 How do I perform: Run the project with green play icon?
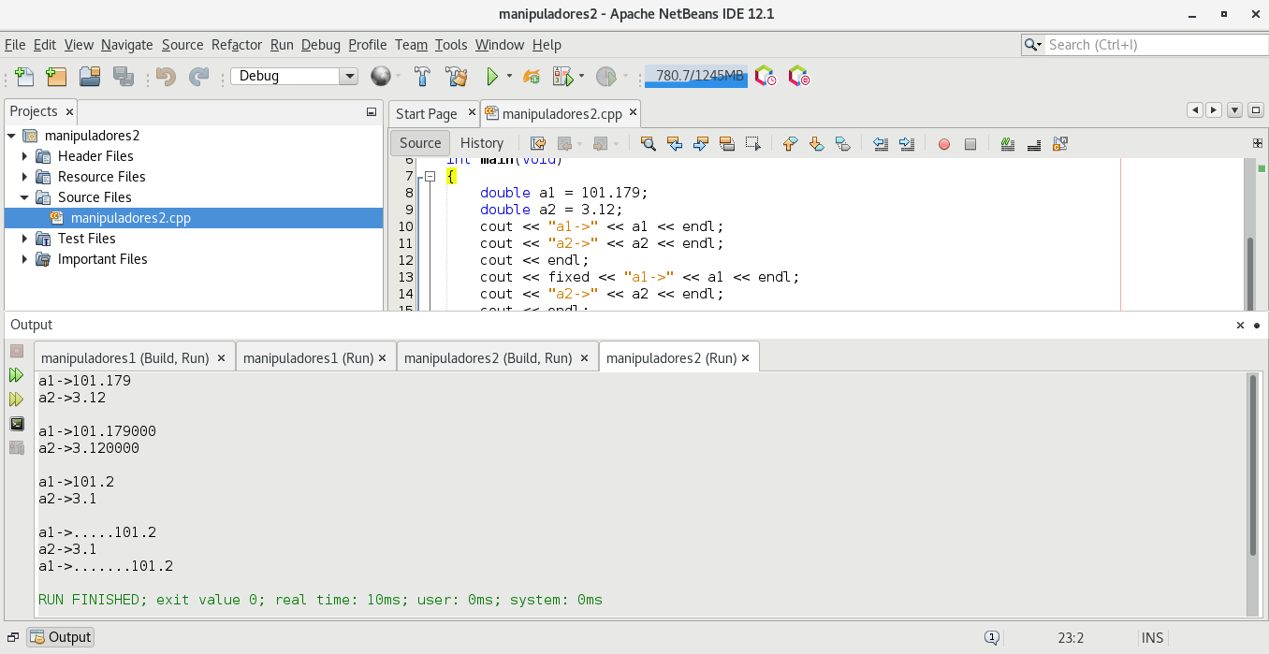click(491, 77)
